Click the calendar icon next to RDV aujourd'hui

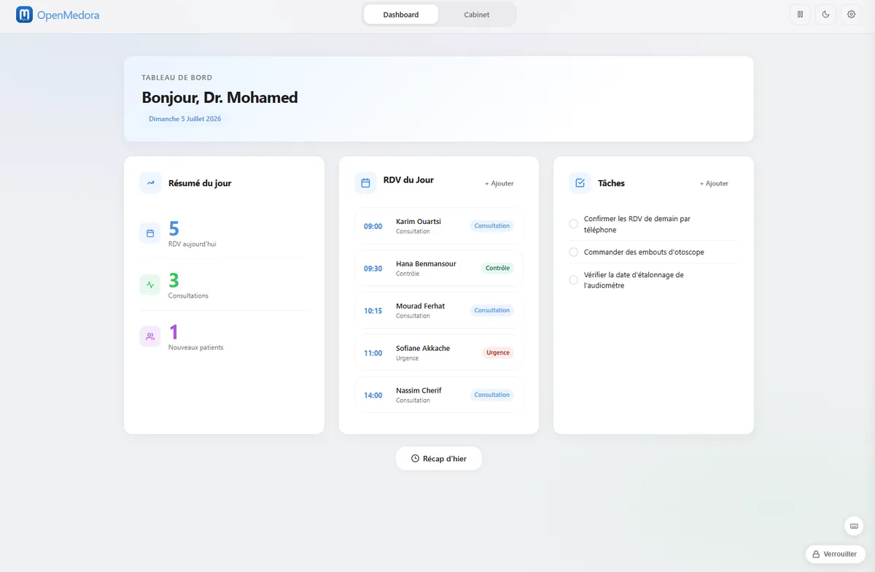[150, 233]
